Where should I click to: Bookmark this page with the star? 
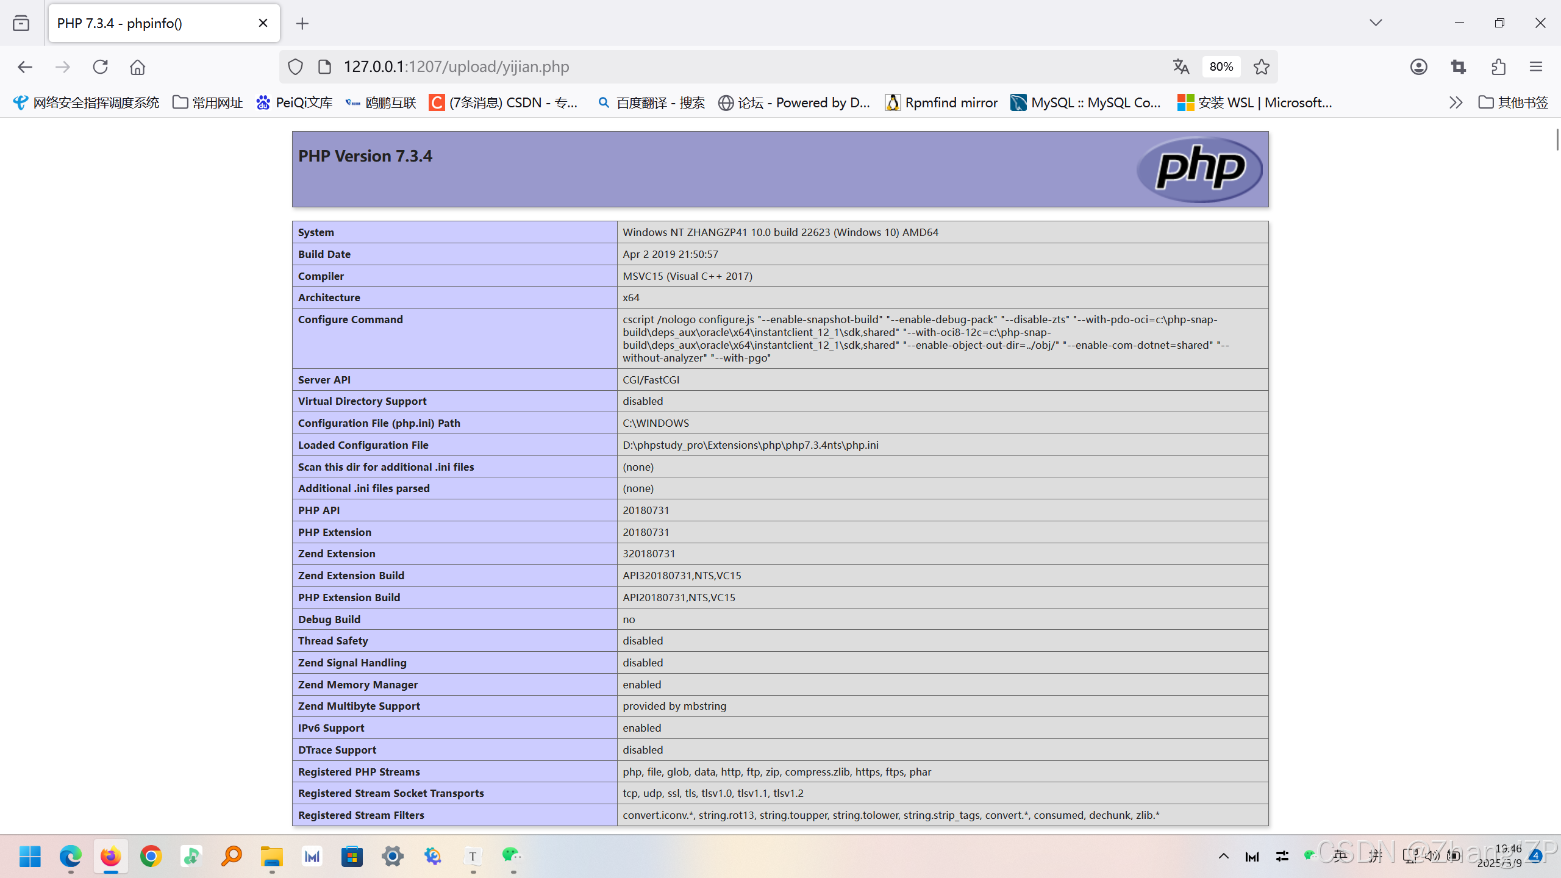point(1262,66)
